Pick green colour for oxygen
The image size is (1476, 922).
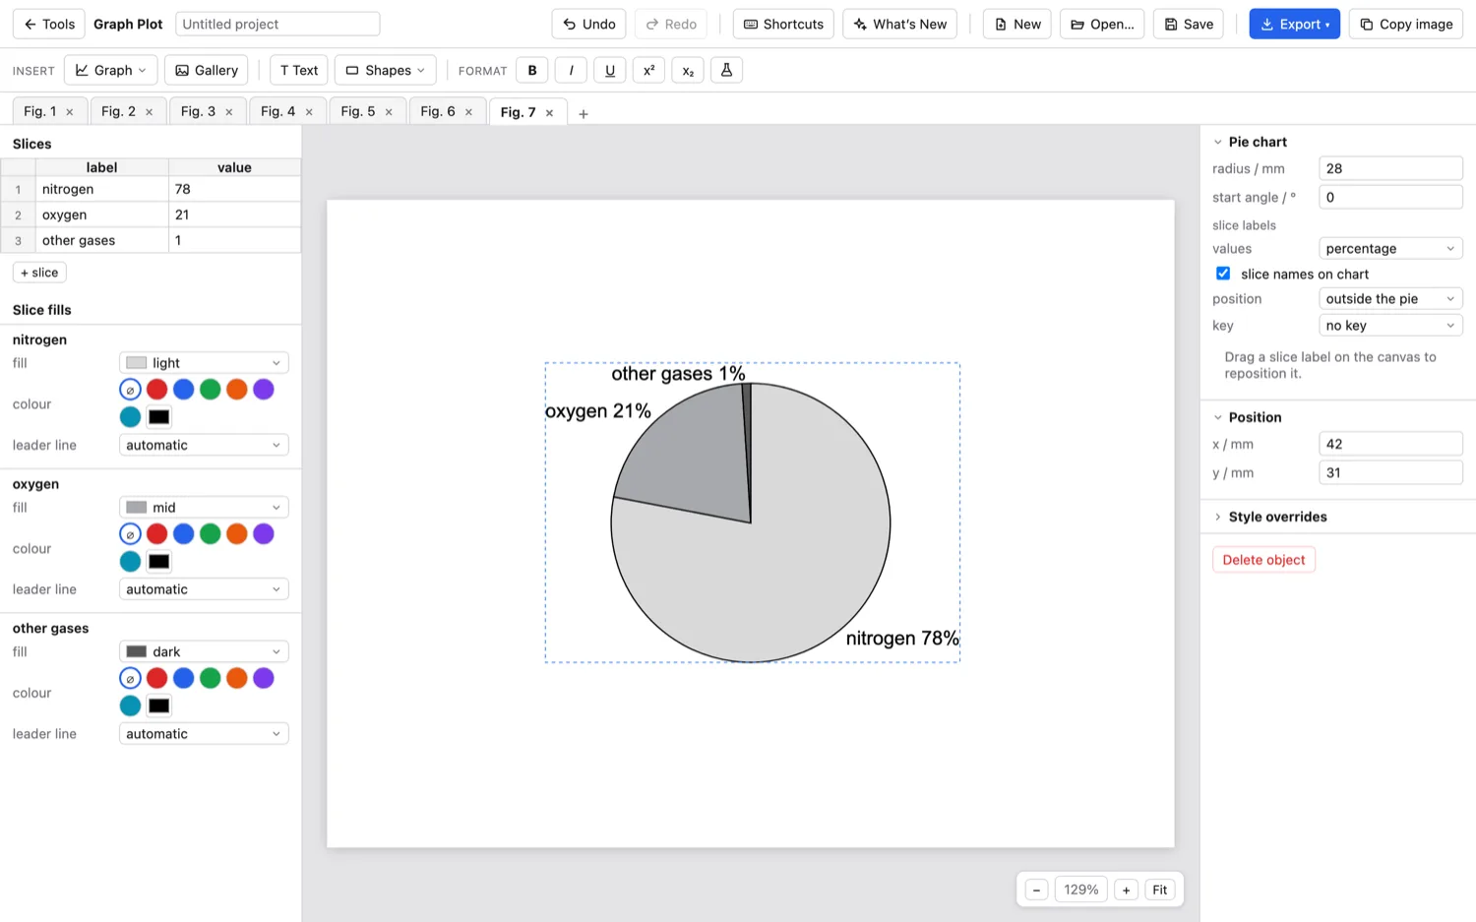click(x=210, y=534)
